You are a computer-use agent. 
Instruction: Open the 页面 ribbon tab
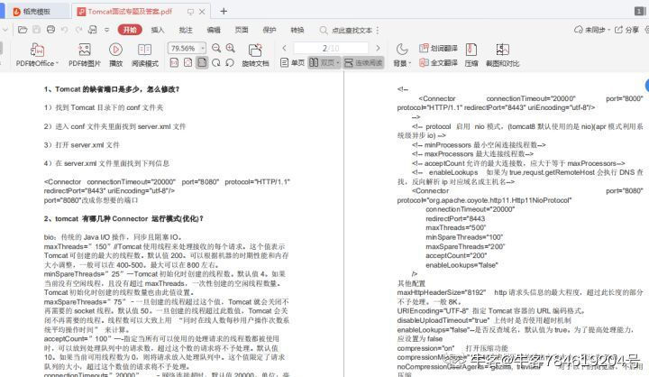pos(242,30)
